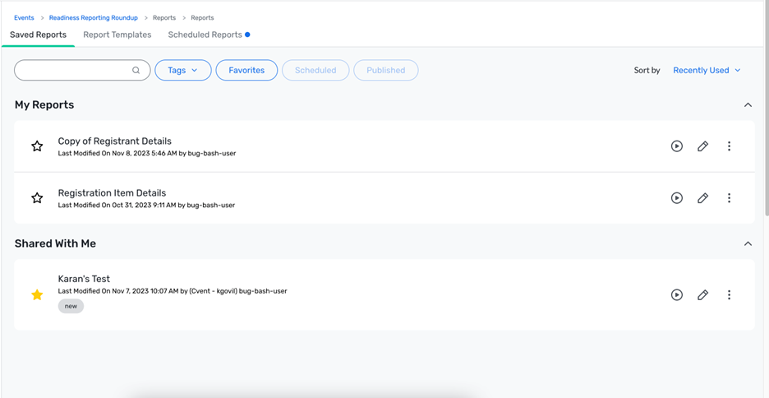The image size is (769, 398).
Task: Edit Karan's Test with pencil icon
Action: (702, 295)
